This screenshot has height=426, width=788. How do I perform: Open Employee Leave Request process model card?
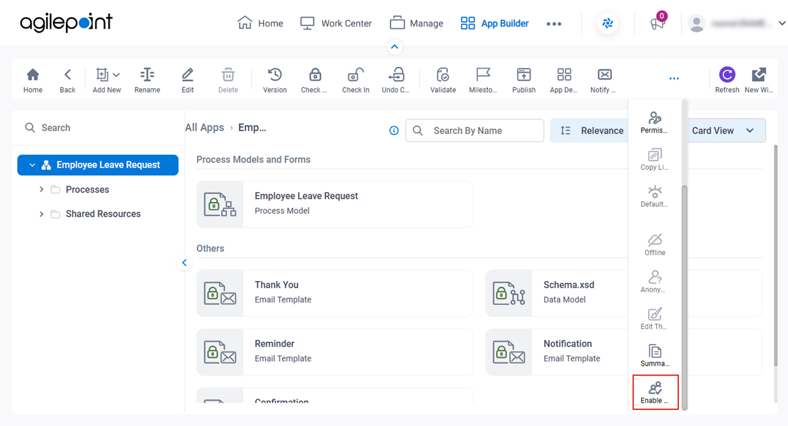click(335, 204)
